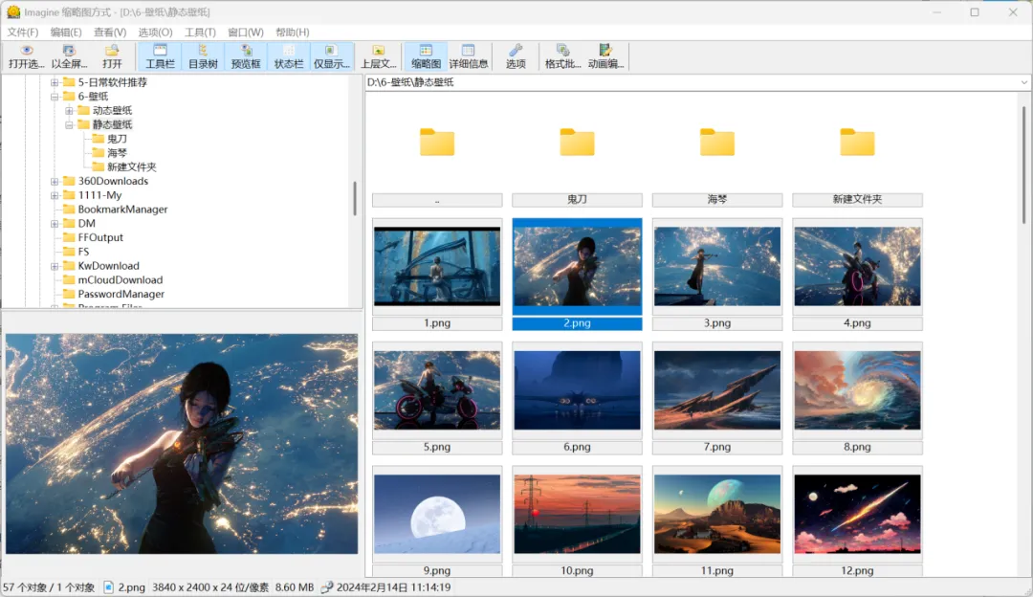The image size is (1033, 597).
Task: Toggle the 仅显示... filter button
Action: pos(331,56)
